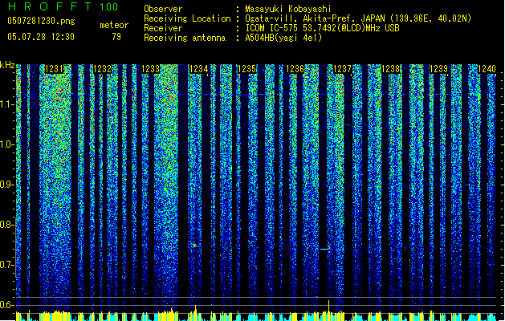Click the Receiving Location field label
505x321 pixels.
click(x=187, y=18)
